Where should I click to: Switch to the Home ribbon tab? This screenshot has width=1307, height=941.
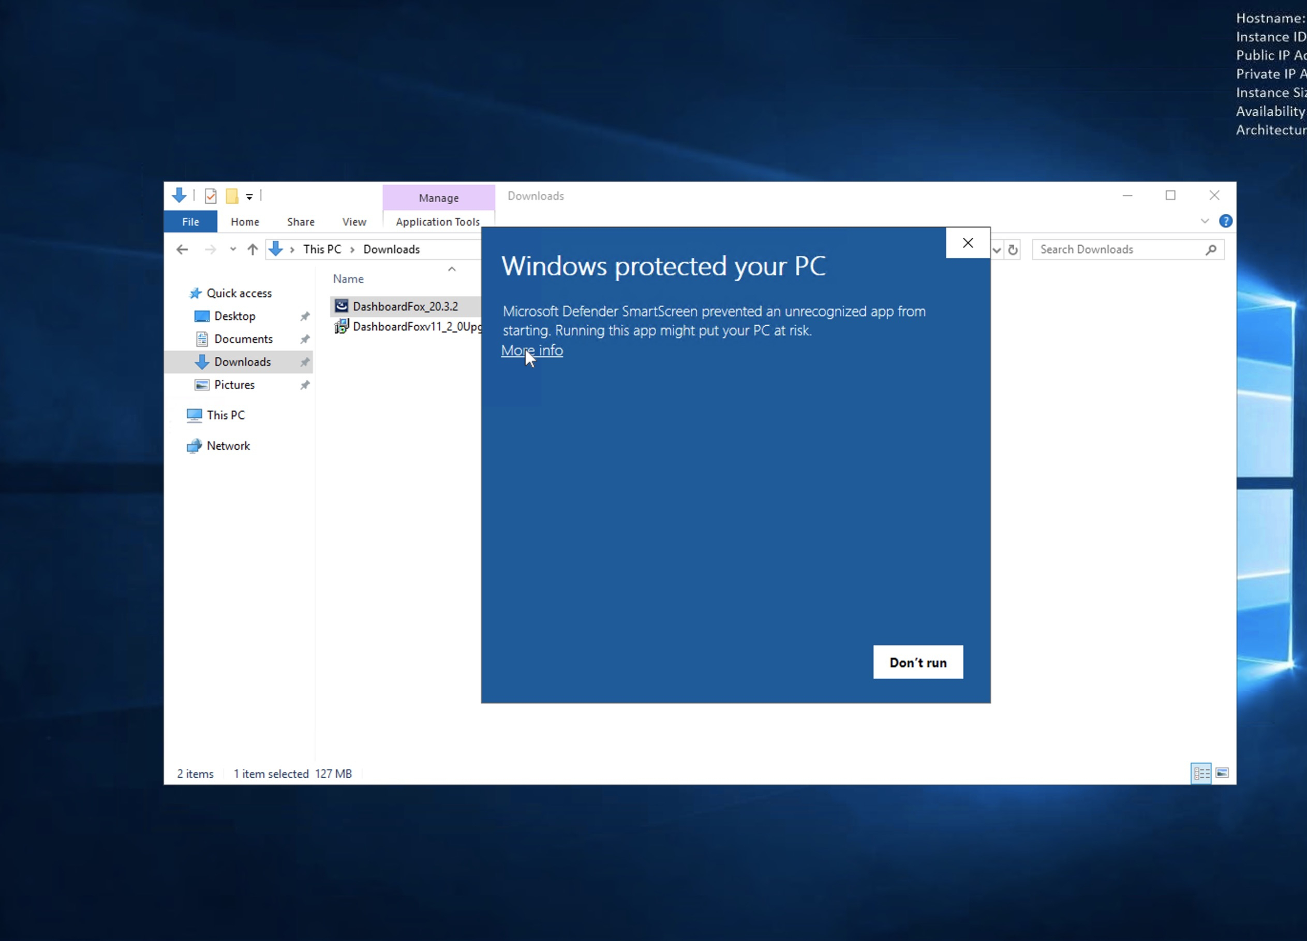click(245, 222)
